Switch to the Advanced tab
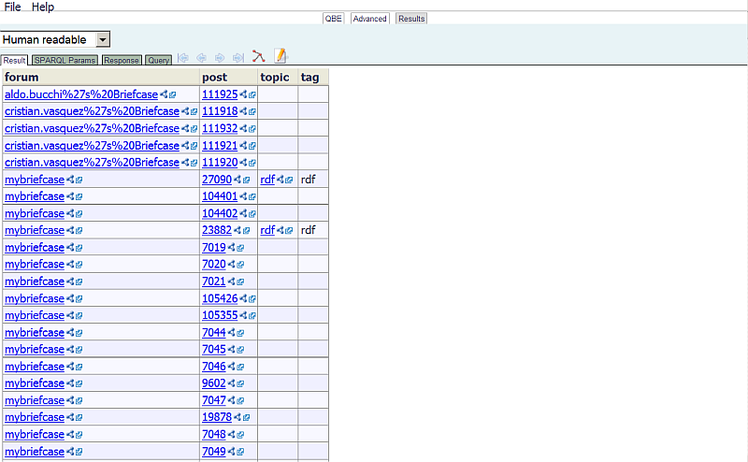The image size is (748, 462). tap(369, 19)
